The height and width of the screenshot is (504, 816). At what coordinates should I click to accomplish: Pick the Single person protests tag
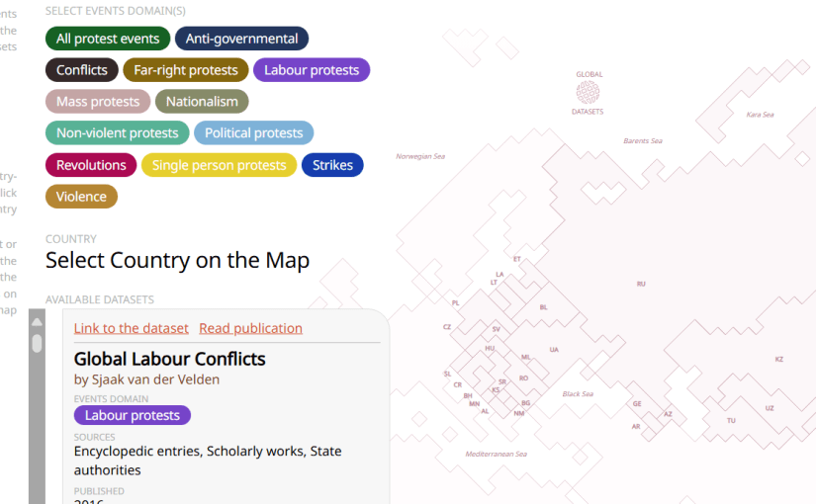(x=219, y=165)
